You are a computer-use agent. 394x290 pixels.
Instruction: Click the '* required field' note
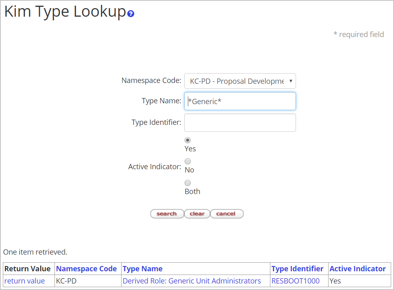(359, 34)
